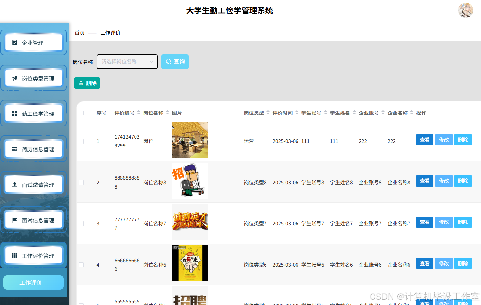481x305 pixels.
Task: Open the 面试邀请管理 sidebar menu
Action: 34,185
